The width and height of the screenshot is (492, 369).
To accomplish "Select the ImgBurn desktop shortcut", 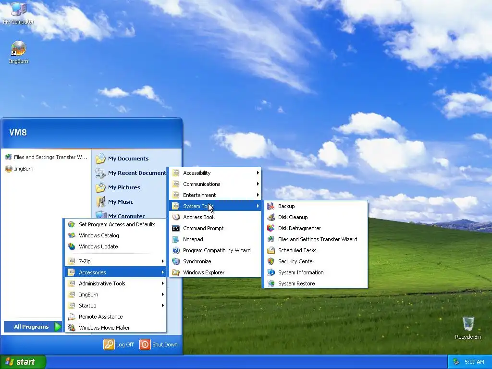I will pos(19,52).
